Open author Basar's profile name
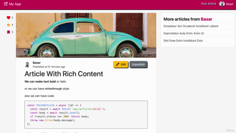Image resolution: width=236 pixels, height=133 pixels. (37, 63)
